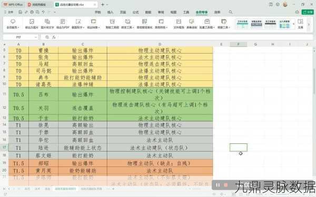The width and height of the screenshot is (316, 197).
Task: Click the search magnifier in ribbon tab bar
Action: pos(231,12)
